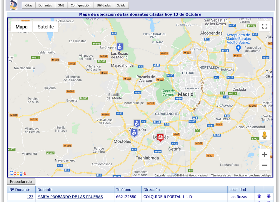Open the Donantes menu
This screenshot has width=280, height=202.
(x=45, y=5)
